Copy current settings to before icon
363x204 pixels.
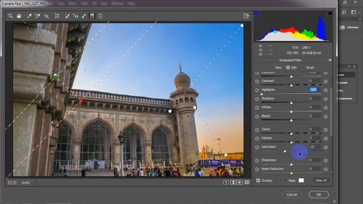point(239,182)
